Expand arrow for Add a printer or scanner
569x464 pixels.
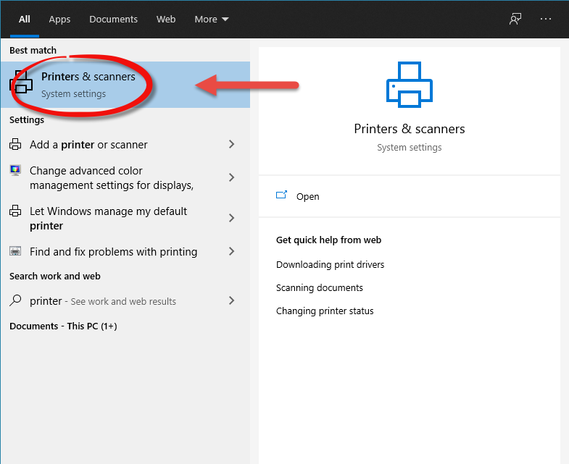tap(231, 144)
